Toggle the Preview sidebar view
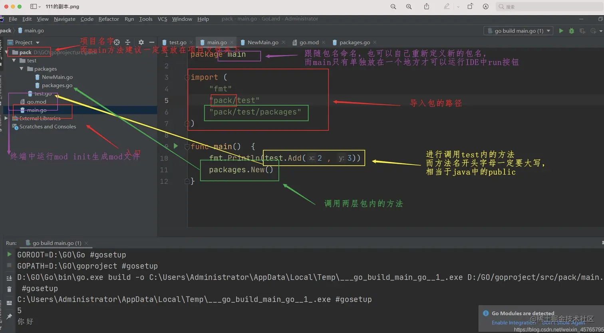 [34, 7]
